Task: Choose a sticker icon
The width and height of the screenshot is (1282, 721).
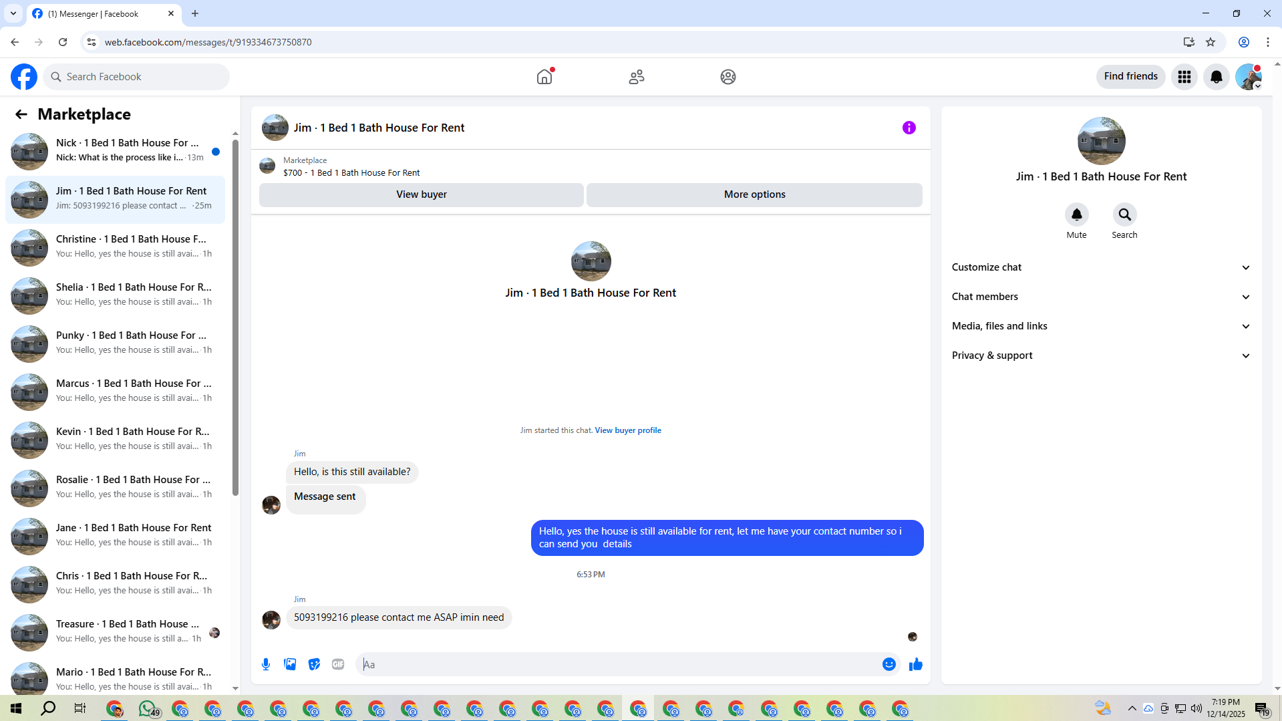Action: click(314, 664)
